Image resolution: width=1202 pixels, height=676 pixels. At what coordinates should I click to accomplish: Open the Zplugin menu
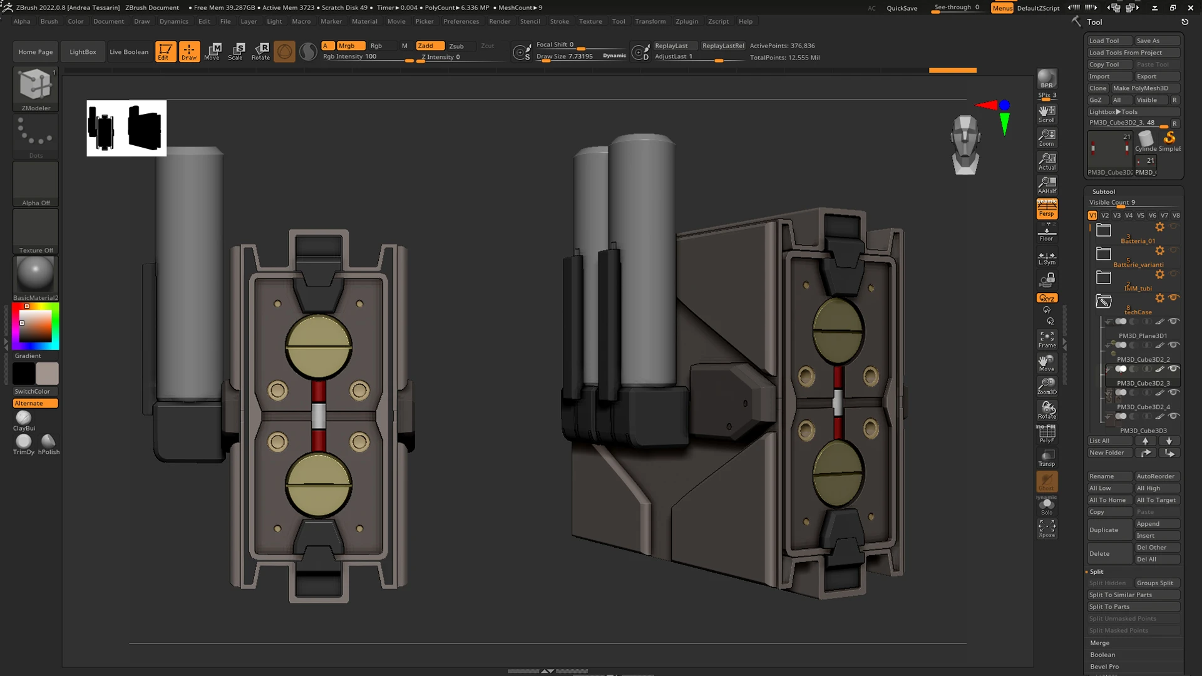pos(687,21)
